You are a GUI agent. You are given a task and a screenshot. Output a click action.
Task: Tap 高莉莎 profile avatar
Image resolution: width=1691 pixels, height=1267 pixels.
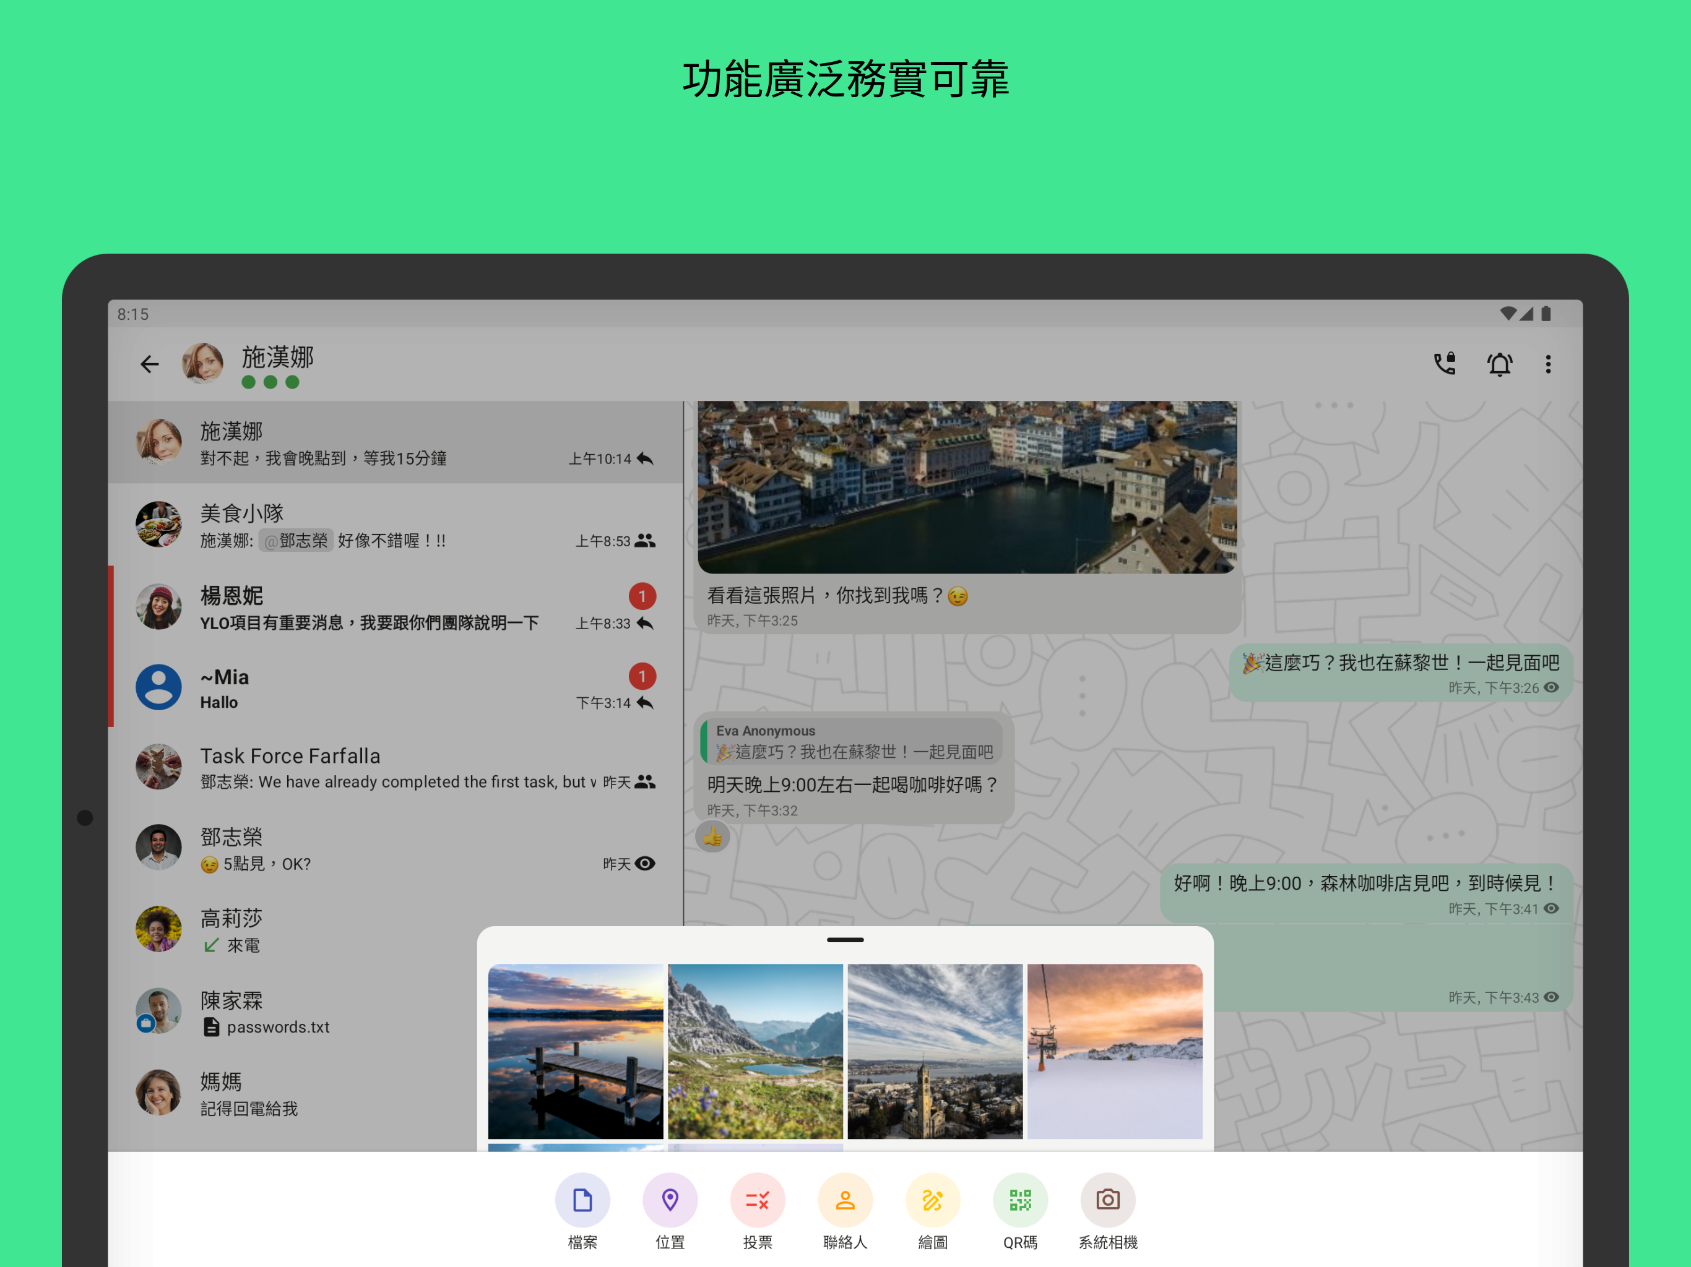coord(158,929)
